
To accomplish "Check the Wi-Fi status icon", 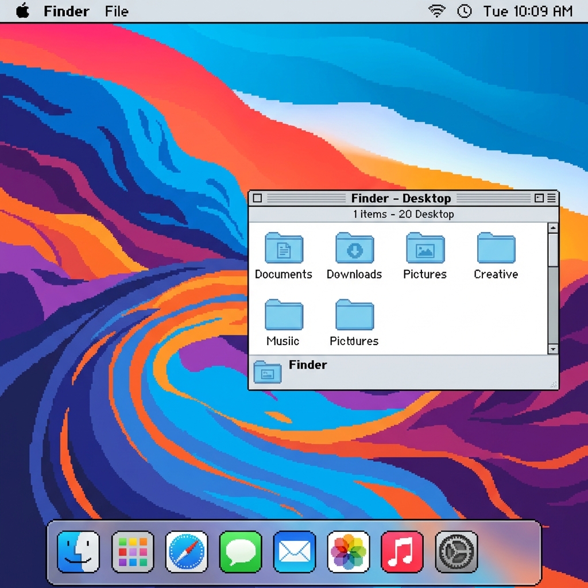I will (x=436, y=10).
